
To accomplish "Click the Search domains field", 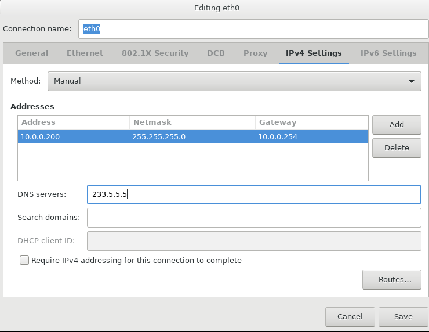I will (x=254, y=218).
